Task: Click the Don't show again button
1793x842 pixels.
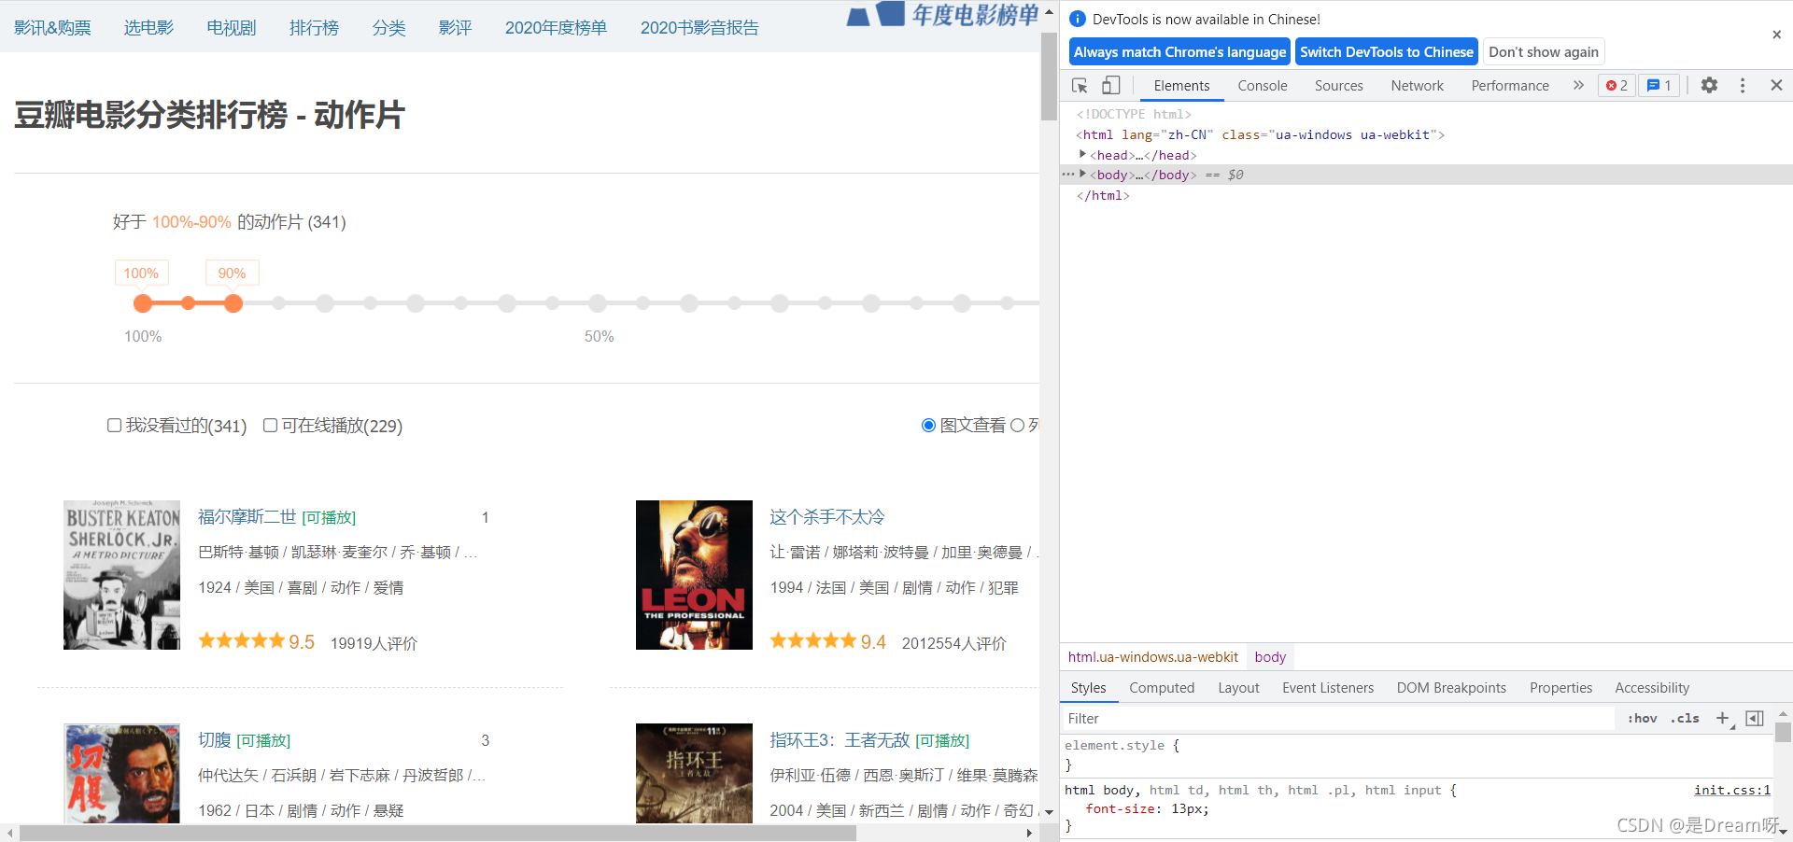Action: pos(1544,52)
